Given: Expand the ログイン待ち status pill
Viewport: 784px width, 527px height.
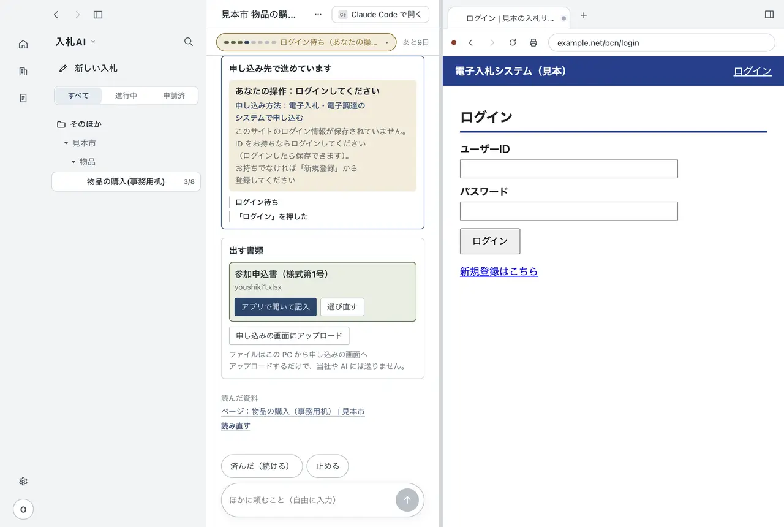Looking at the screenshot, I should (306, 42).
